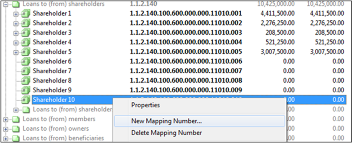The width and height of the screenshot is (353, 143).
Task: Select the Shareholder 8 row label
Action: tap(52, 80)
